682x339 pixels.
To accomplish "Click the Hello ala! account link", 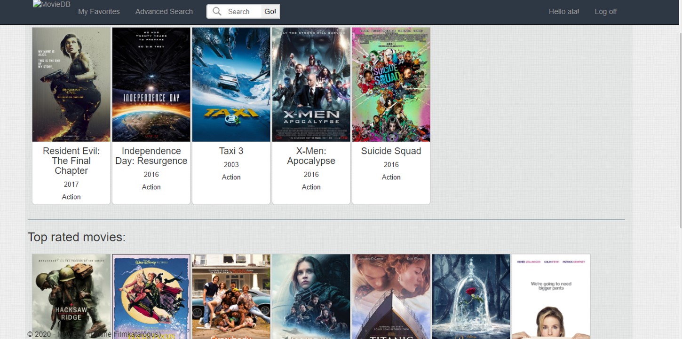I will click(x=564, y=12).
